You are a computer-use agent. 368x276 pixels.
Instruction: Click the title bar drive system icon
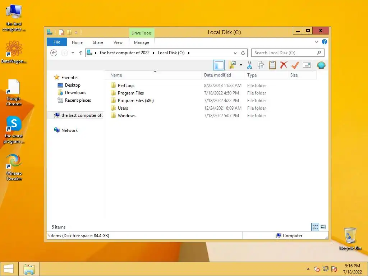point(50,32)
